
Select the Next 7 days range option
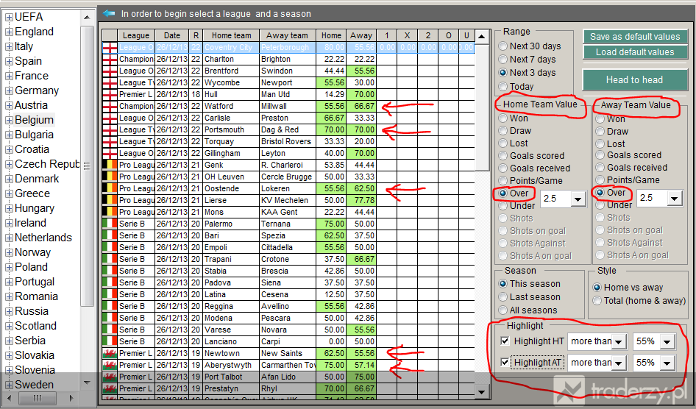pyautogui.click(x=503, y=60)
